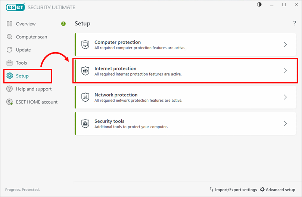Click the Update refresh arrows icon

pyautogui.click(x=10, y=50)
